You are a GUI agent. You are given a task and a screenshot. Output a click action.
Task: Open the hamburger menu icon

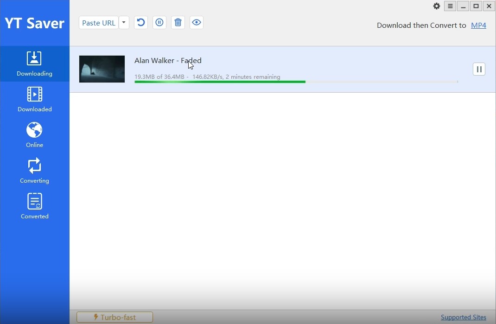click(450, 6)
